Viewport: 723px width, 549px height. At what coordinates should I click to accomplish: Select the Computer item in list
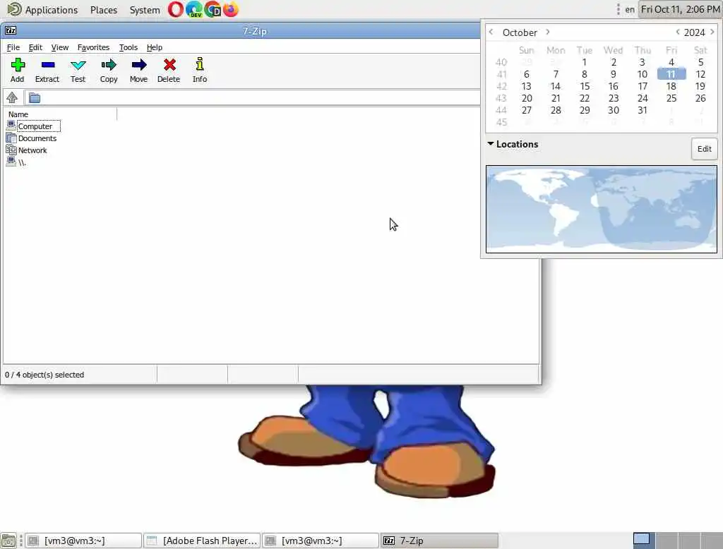tap(35, 126)
